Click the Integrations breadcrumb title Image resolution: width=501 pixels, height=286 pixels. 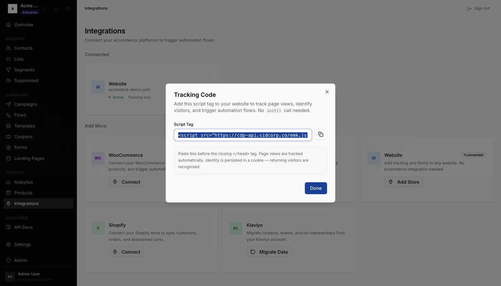click(96, 8)
